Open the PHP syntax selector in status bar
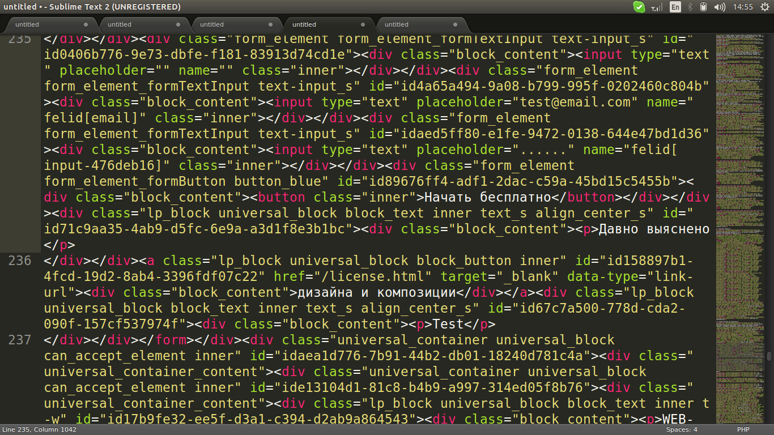The width and height of the screenshot is (774, 435). pos(743,429)
